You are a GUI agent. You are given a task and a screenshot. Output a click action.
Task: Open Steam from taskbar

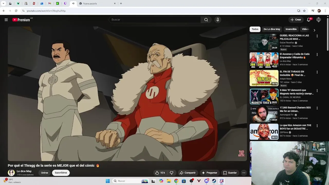click(x=214, y=181)
